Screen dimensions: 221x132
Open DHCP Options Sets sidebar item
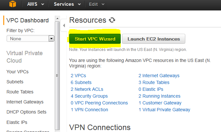pos(26,112)
